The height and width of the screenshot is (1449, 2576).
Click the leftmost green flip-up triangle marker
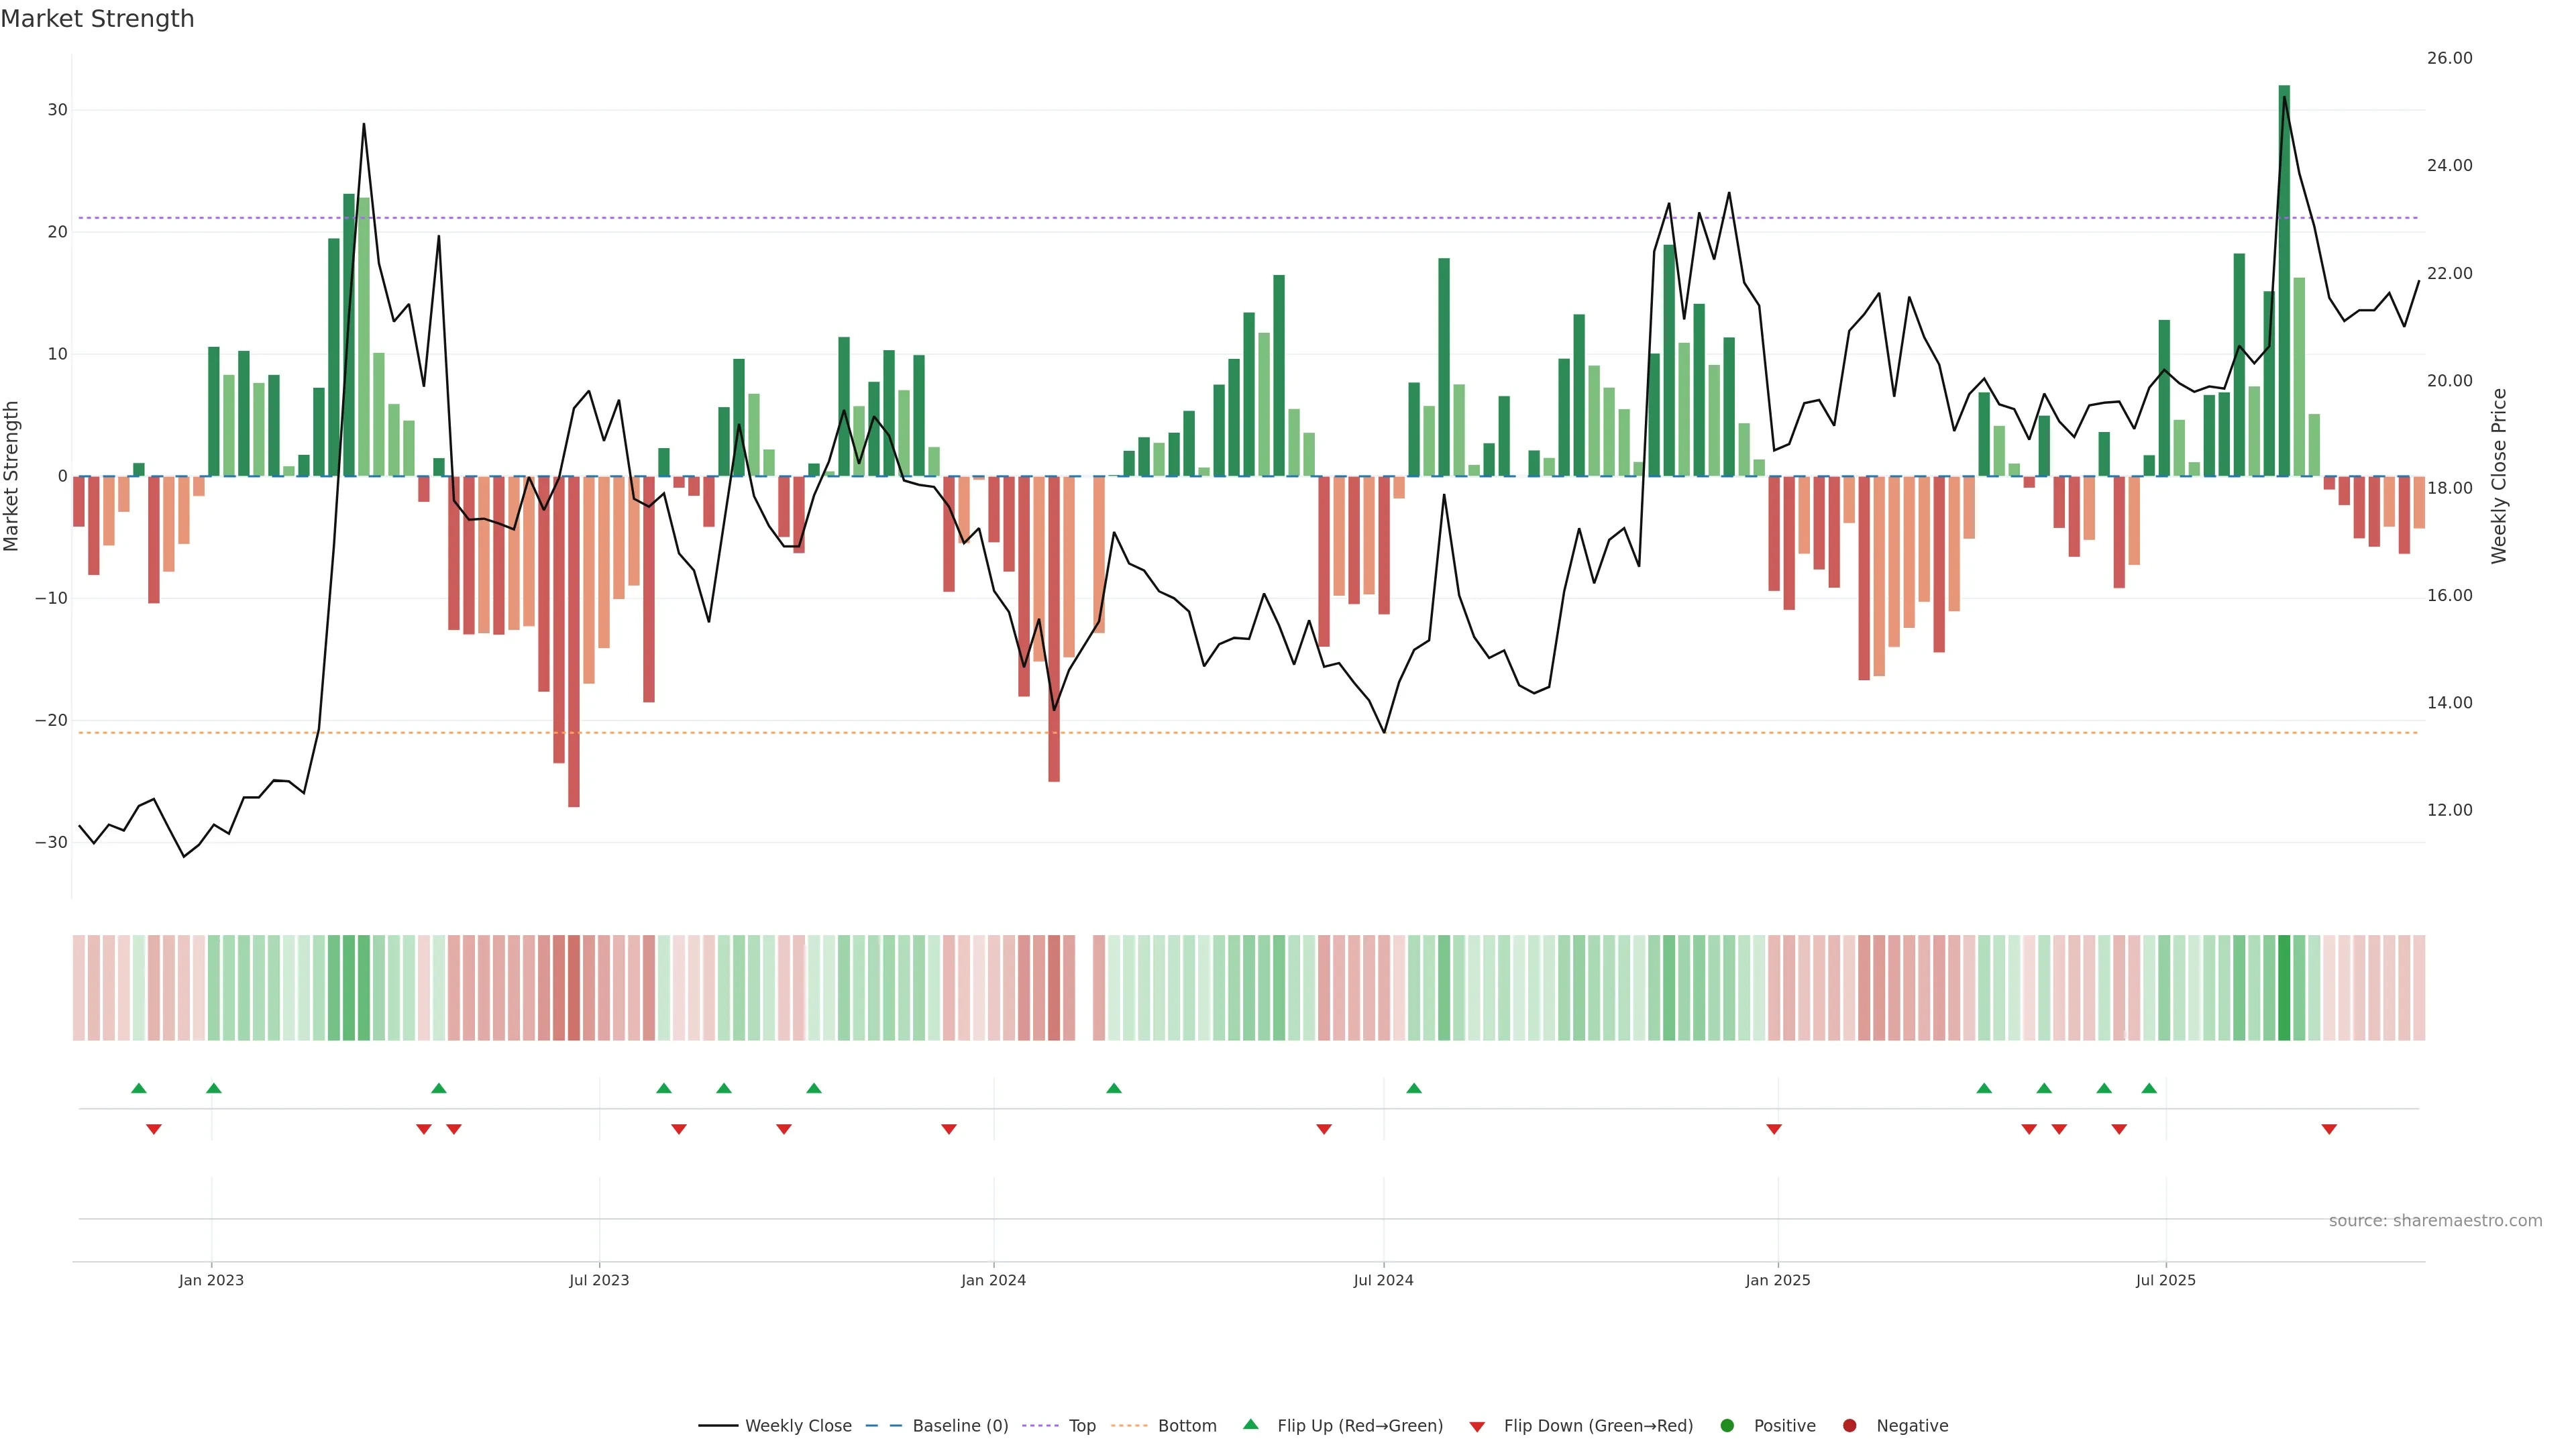click(x=139, y=1088)
